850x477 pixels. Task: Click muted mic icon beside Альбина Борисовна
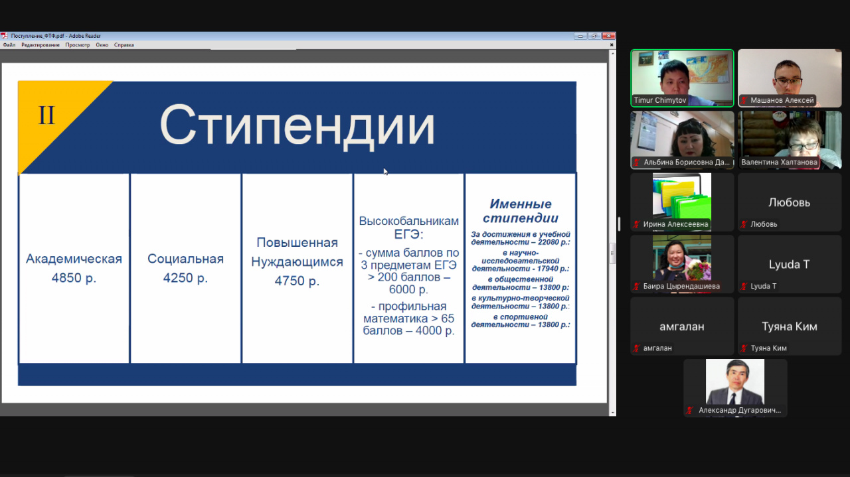[637, 163]
